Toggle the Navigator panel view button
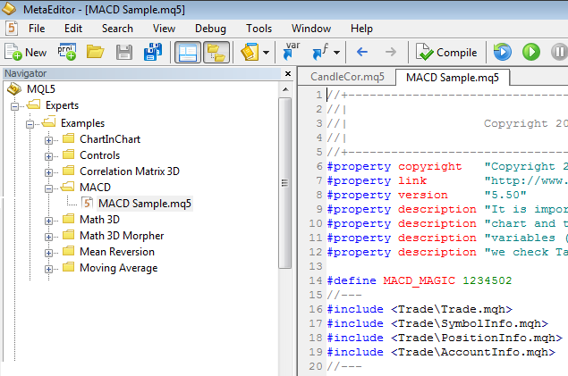 click(188, 52)
